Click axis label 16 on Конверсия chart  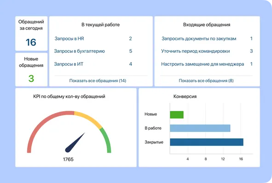(x=241, y=159)
